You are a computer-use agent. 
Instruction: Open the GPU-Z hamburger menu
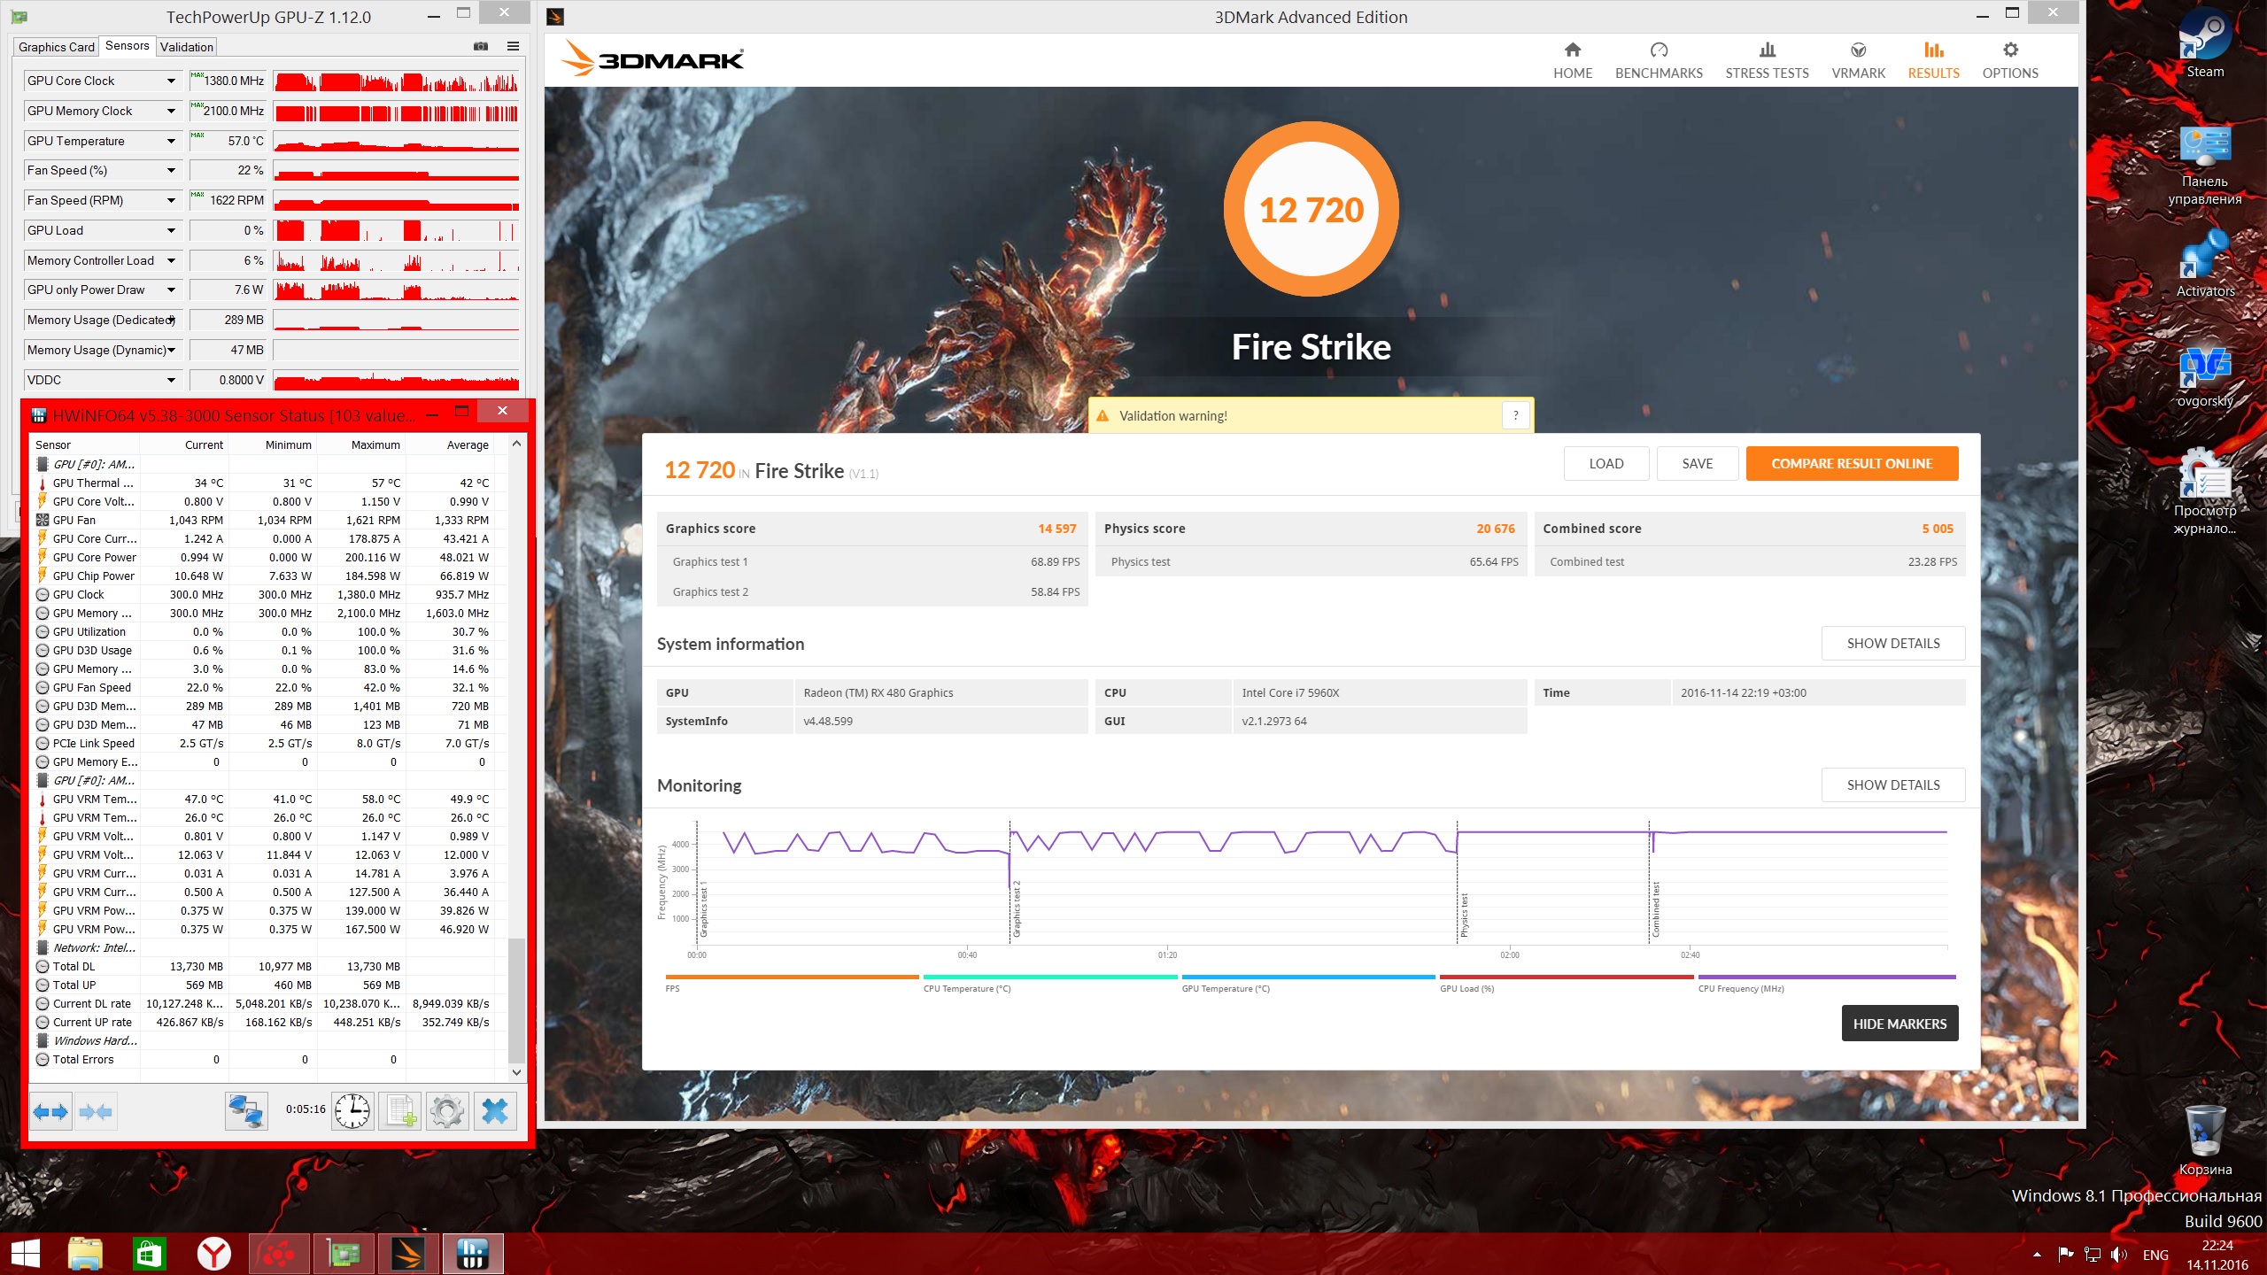pyautogui.click(x=513, y=46)
